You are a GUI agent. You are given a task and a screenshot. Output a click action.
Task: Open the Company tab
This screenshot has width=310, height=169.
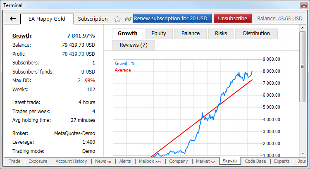click(x=179, y=161)
